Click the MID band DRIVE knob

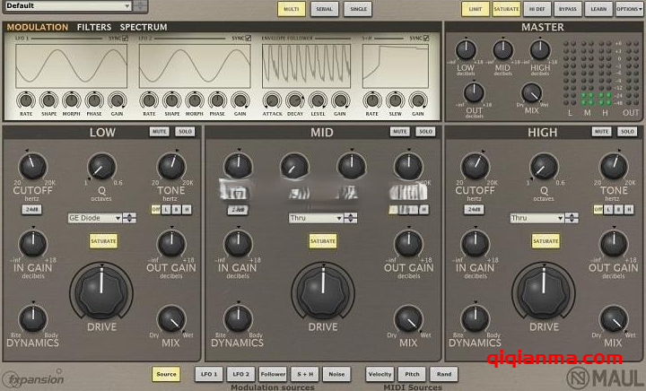(x=322, y=288)
